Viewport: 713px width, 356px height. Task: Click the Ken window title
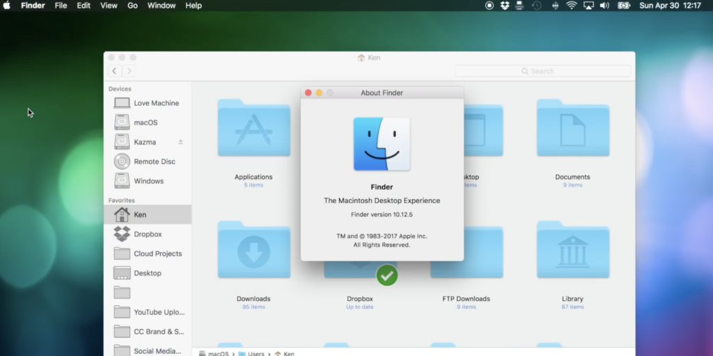coord(369,58)
